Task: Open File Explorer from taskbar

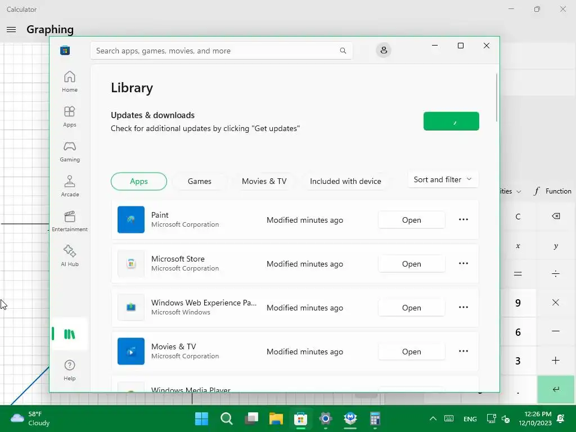Action: [276, 418]
